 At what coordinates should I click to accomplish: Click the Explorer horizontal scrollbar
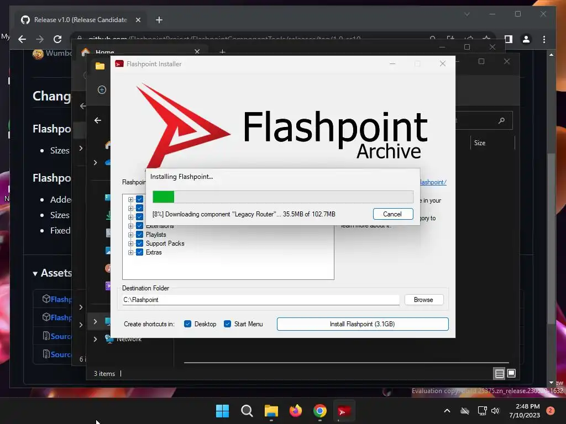click(x=347, y=362)
